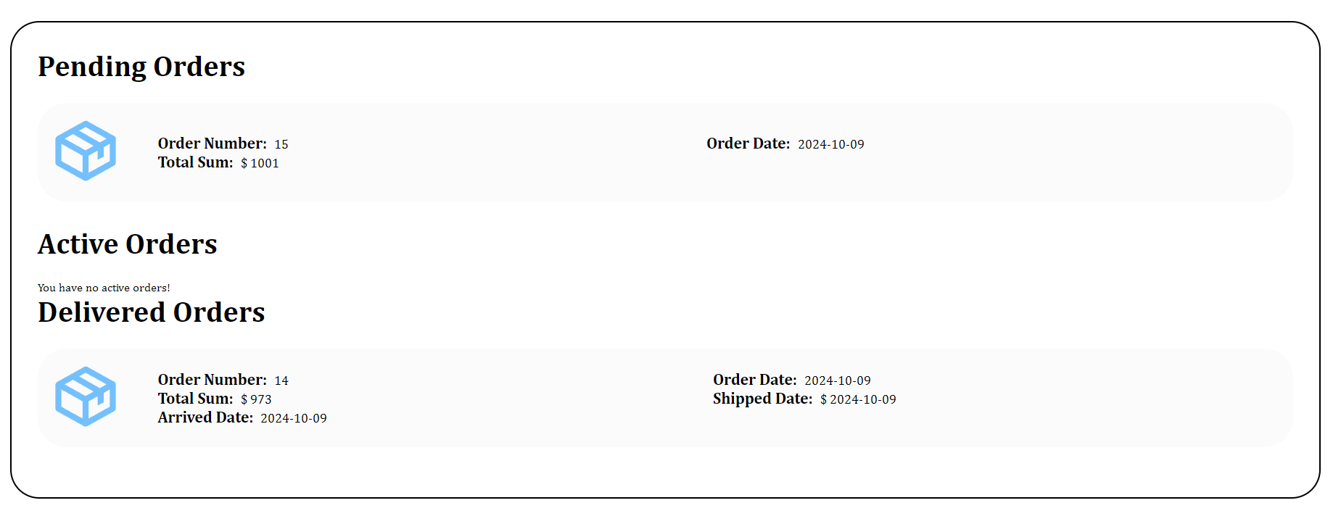Select the Active Orders heading
The height and width of the screenshot is (524, 1341).
coord(128,244)
